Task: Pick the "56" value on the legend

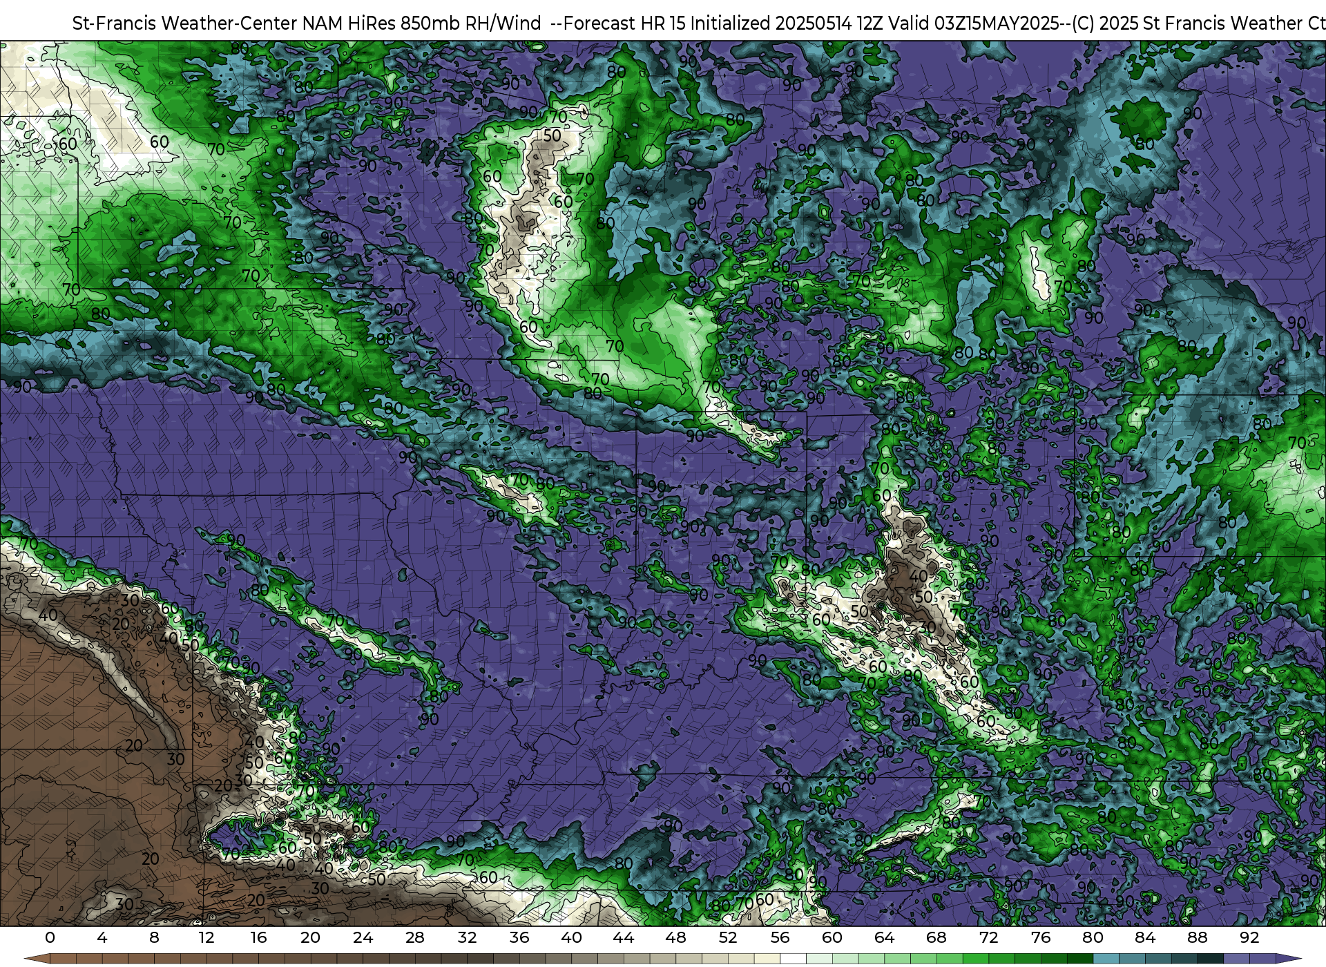Action: pos(780,937)
